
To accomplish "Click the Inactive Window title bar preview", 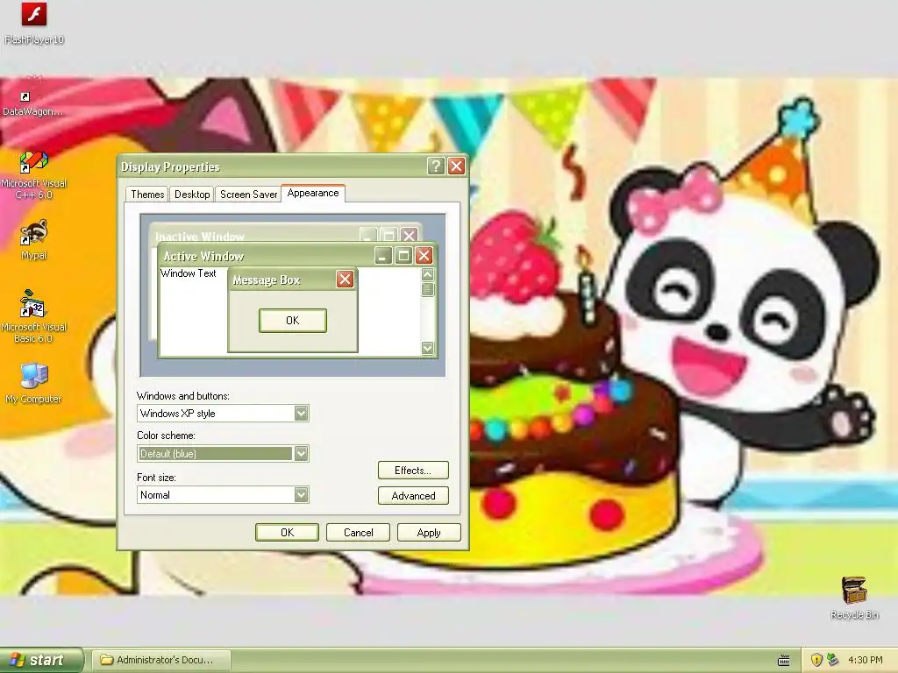I will [285, 234].
